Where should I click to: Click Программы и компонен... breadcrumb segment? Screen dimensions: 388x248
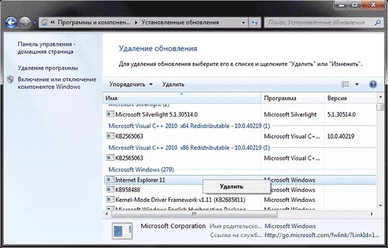94,23
